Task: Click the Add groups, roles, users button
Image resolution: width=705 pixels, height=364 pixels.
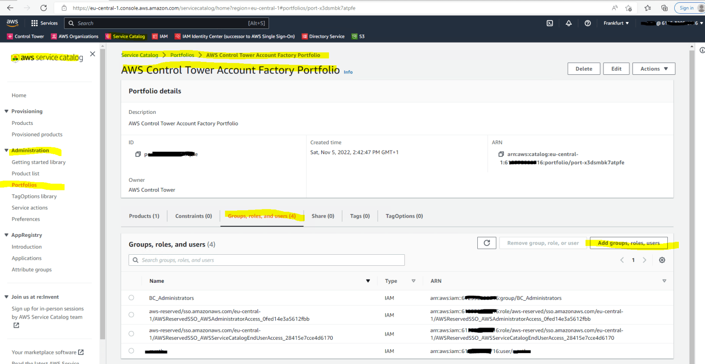Action: pyautogui.click(x=628, y=243)
